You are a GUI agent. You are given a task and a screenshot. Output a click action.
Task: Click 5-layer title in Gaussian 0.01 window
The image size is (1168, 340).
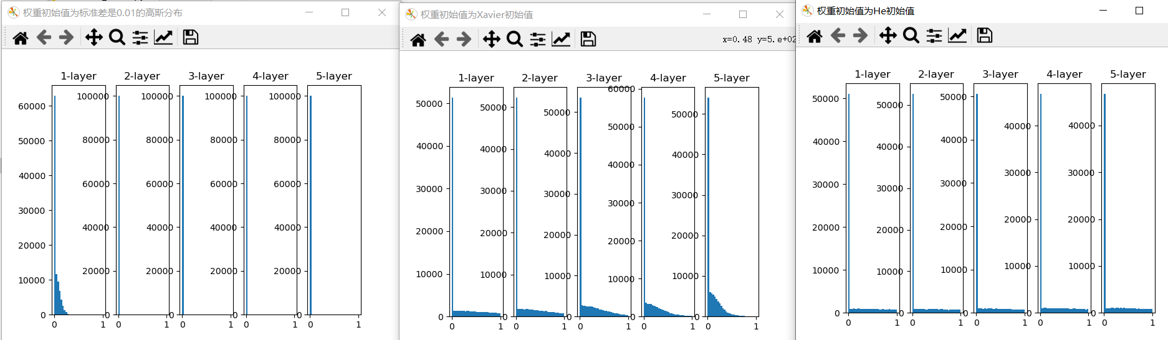coord(334,76)
